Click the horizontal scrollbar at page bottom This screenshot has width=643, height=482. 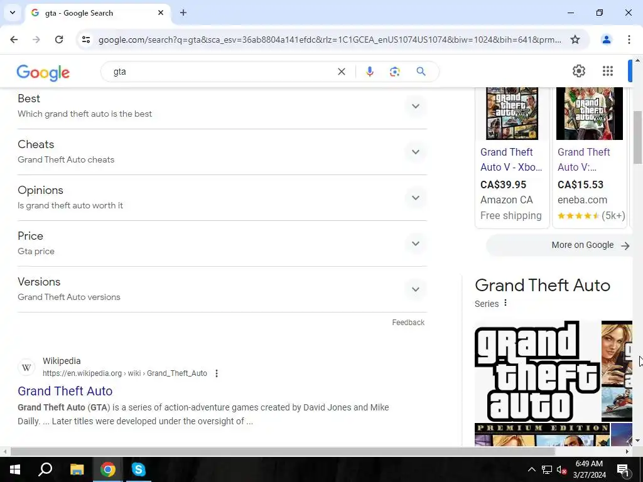(x=283, y=451)
